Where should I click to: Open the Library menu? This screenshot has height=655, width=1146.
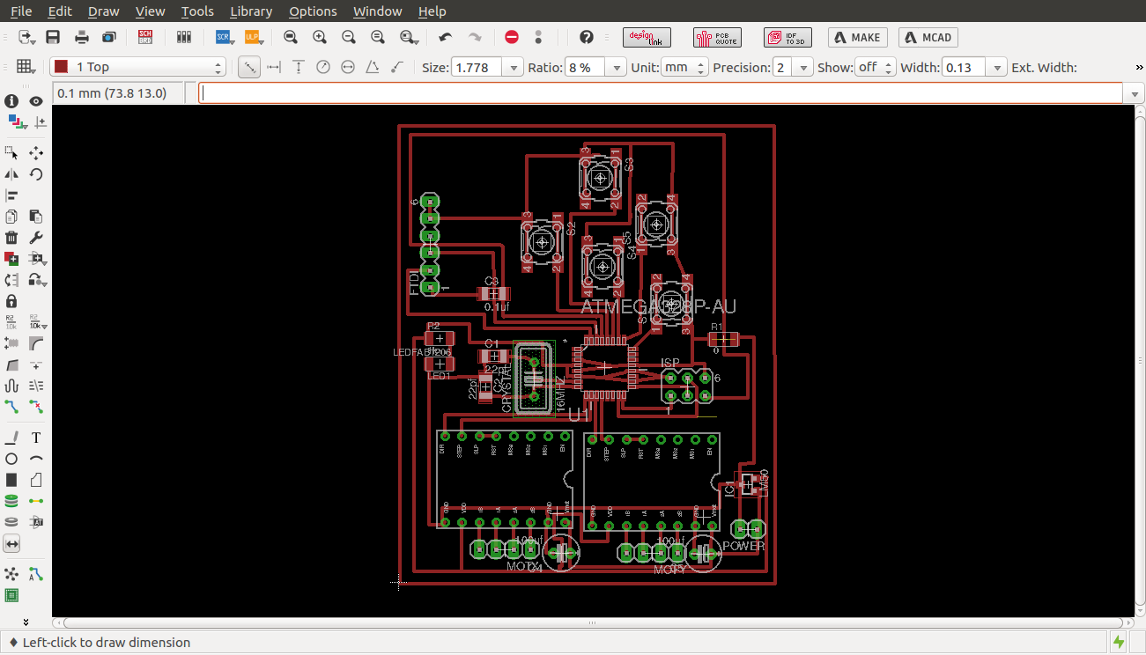pyautogui.click(x=250, y=11)
